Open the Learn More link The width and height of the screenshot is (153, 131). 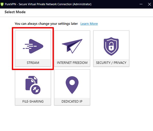89,24
